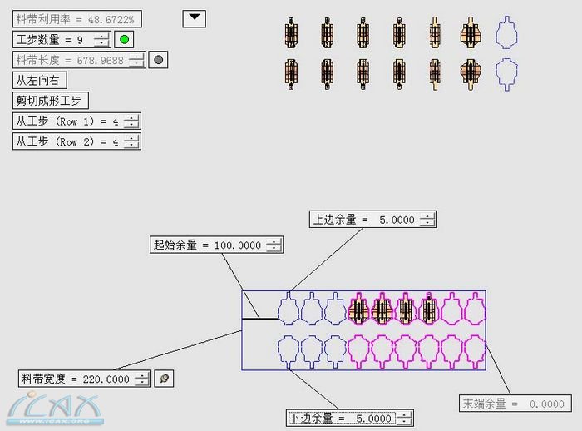Click the 料带宽度 = 220.0000 field

pos(85,379)
